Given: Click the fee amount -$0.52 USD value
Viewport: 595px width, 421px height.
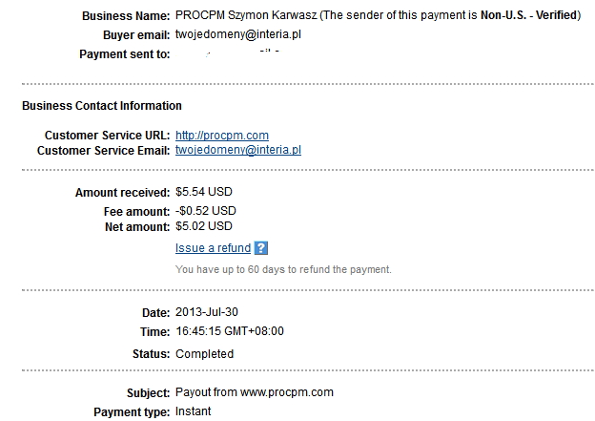Looking at the screenshot, I should click(x=206, y=210).
